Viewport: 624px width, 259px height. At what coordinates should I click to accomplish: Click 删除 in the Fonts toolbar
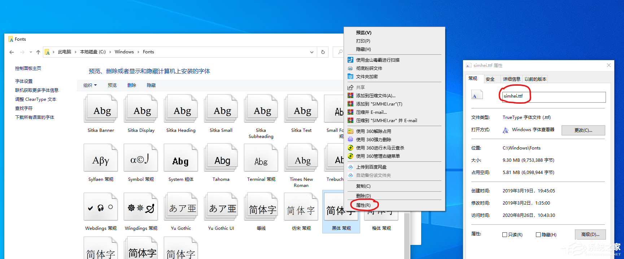[x=132, y=85]
